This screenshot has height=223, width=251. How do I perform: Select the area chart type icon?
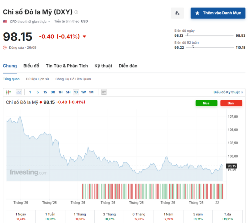tap(19, 92)
